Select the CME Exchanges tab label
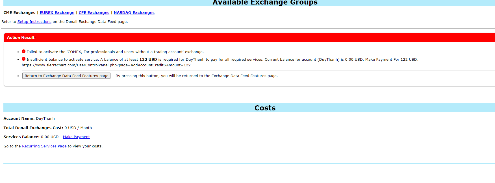495x183 pixels. click(19, 13)
